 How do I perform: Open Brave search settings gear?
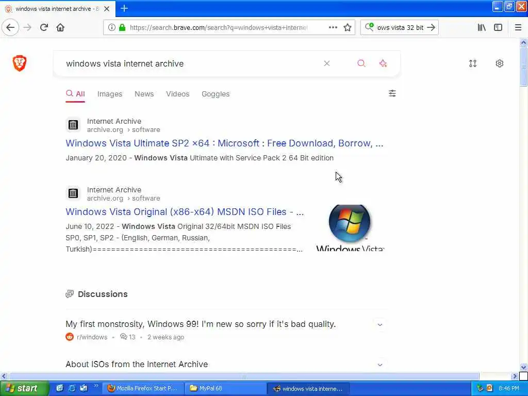(499, 63)
